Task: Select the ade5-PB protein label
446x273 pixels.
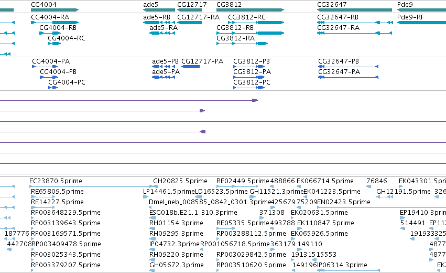Action: point(165,61)
